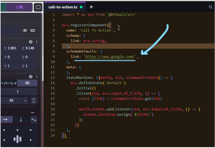Click the pill-shaped icon beside the eye
This screenshot has width=215, height=148.
pyautogui.click(x=33, y=30)
